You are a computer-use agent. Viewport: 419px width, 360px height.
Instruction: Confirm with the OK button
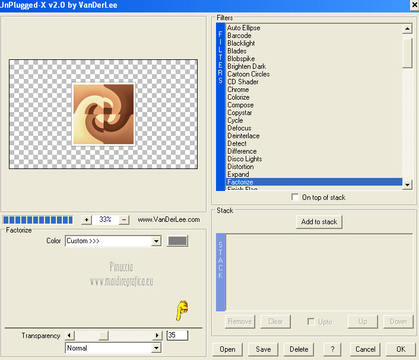401,349
